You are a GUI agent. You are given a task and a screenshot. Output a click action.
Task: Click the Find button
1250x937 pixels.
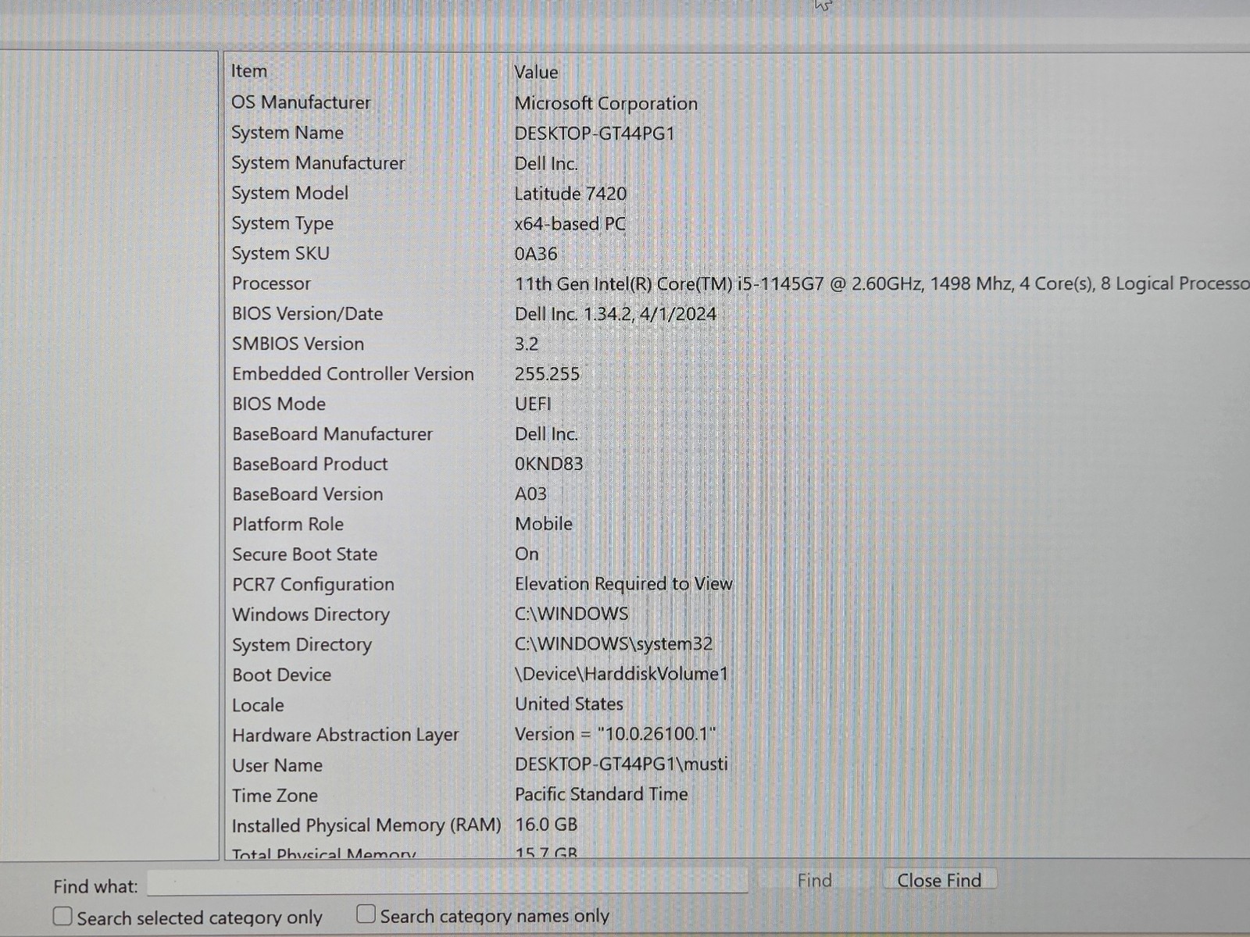(x=814, y=881)
